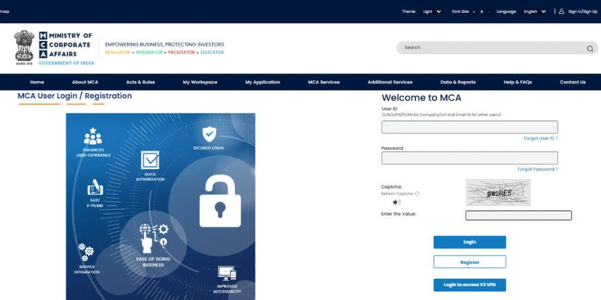Click the Service Integration gears icon
Image resolution: width=601 pixels, height=300 pixels.
(x=87, y=252)
